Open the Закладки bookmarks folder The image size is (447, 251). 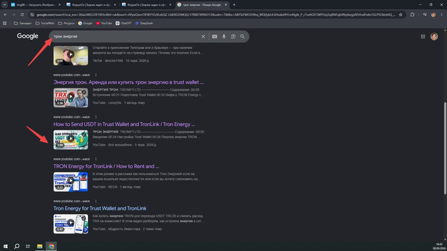click(x=22, y=23)
